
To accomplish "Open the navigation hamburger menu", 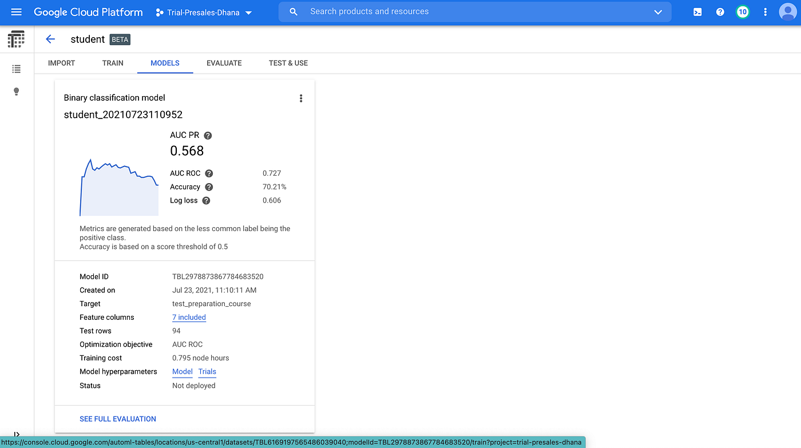I will coord(16,11).
